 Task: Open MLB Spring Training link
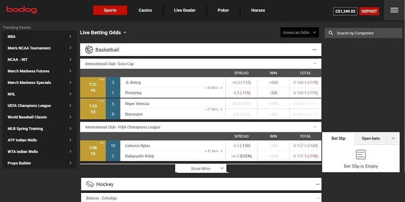[x=39, y=129]
